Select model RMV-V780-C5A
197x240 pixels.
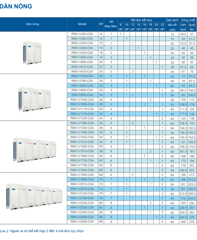click(x=82, y=81)
